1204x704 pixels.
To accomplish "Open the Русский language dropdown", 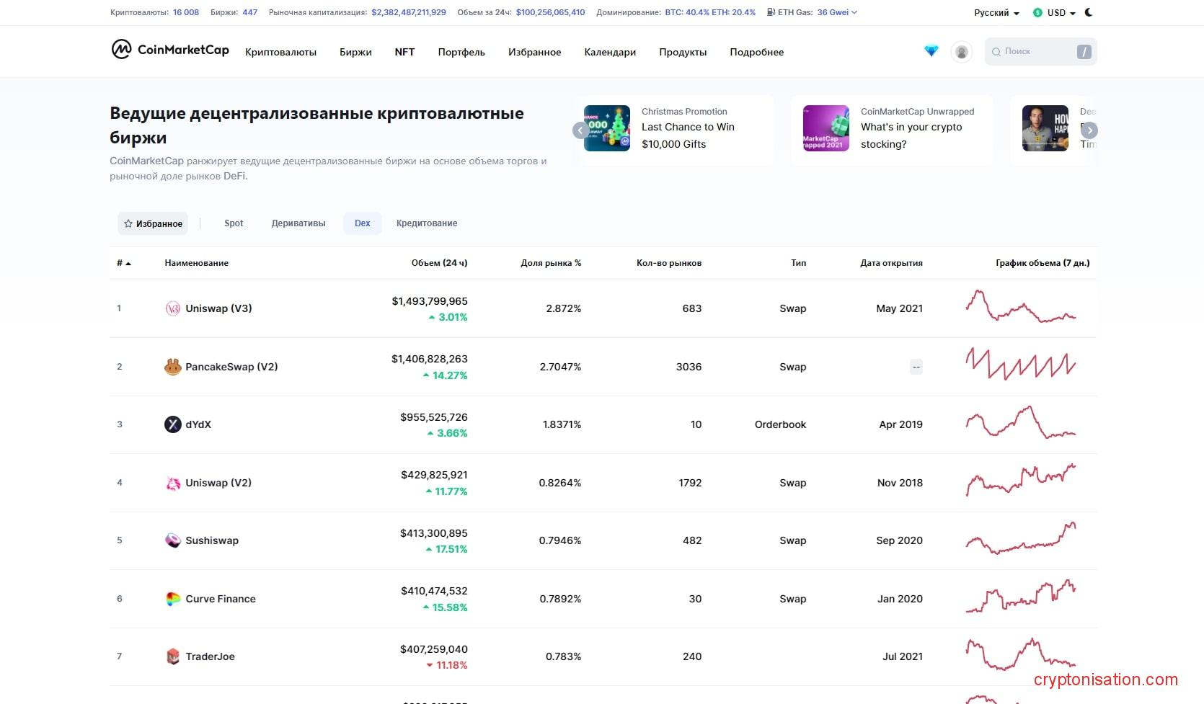I will 996,13.
